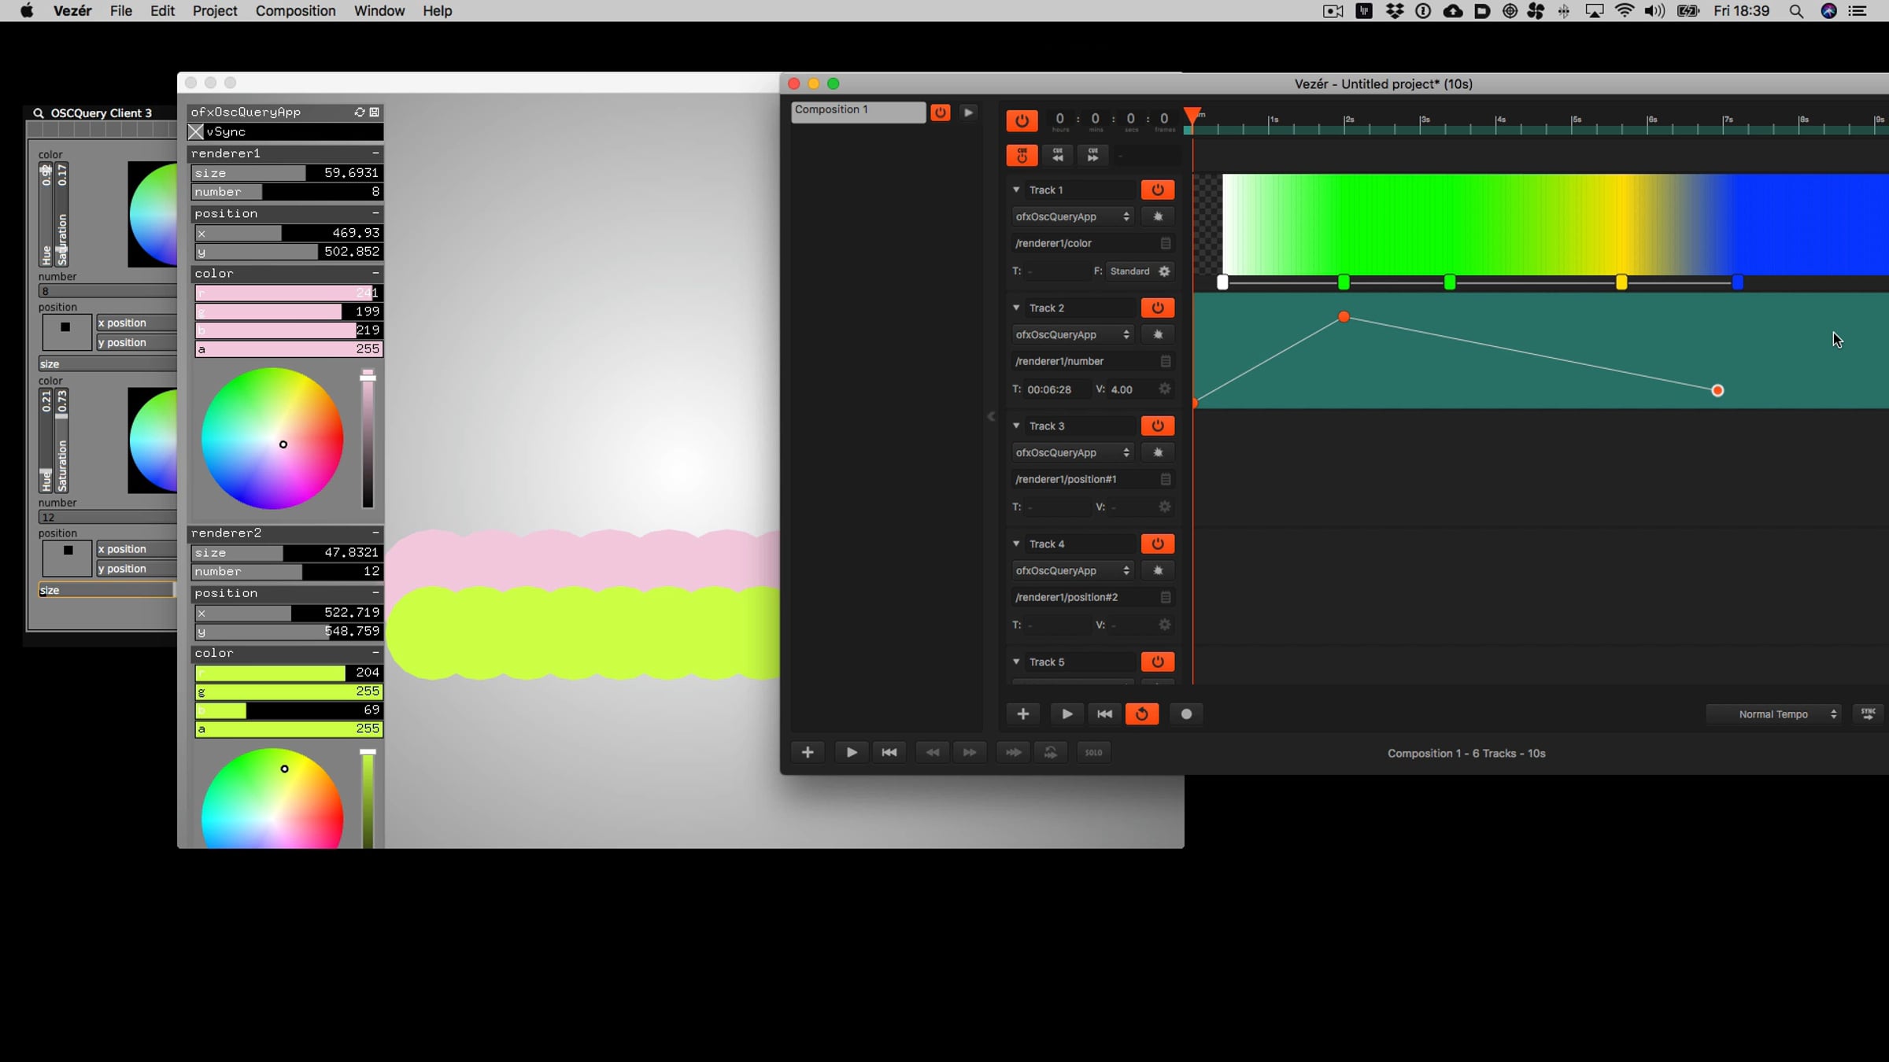Open the Edit menu
The width and height of the screenshot is (1889, 1062).
(x=162, y=11)
